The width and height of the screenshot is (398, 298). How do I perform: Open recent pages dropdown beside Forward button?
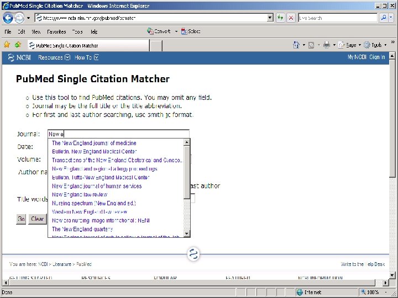pos(28,18)
